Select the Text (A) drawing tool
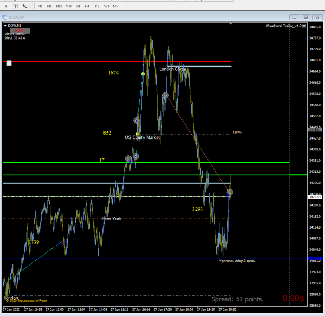Image resolution: width=325 pixels, height=316 pixels. (x=6, y=6)
